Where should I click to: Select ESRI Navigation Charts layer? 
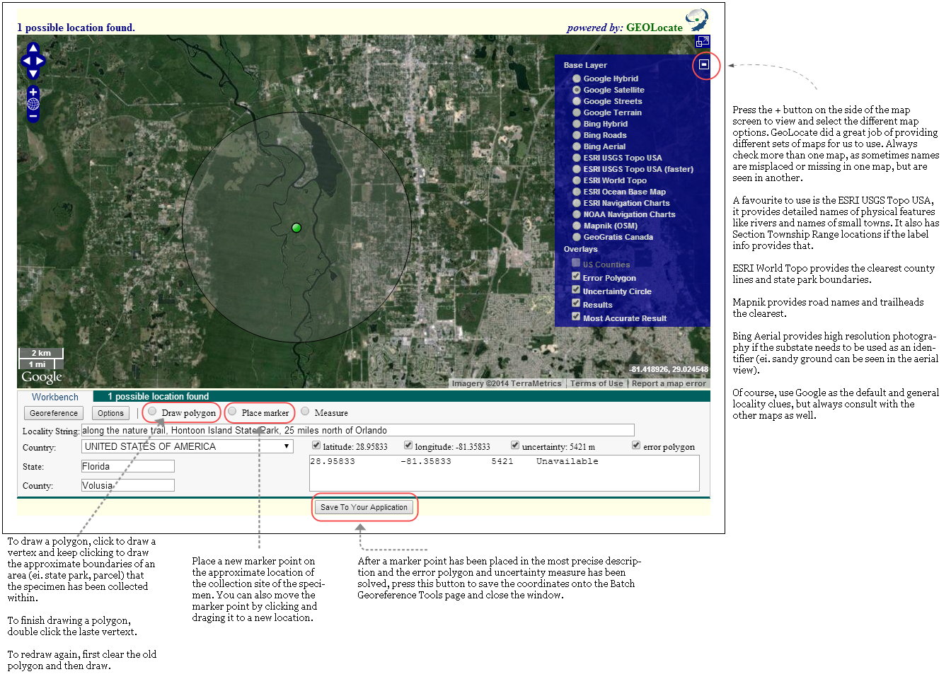[x=577, y=203]
